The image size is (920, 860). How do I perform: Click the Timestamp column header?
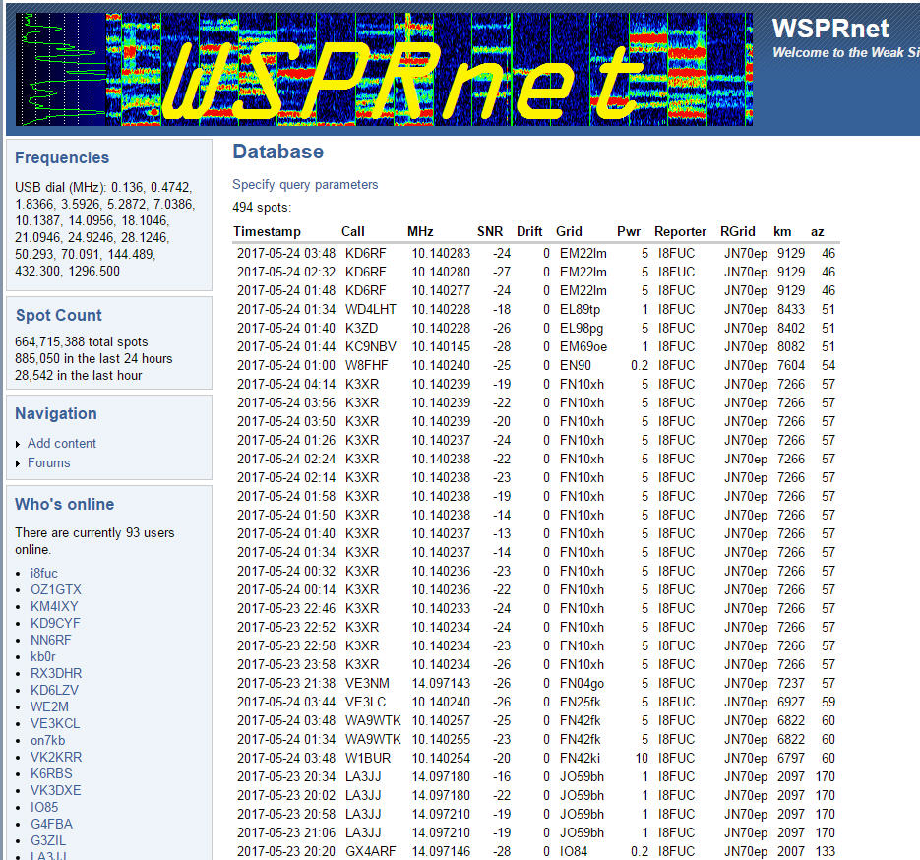click(x=267, y=231)
